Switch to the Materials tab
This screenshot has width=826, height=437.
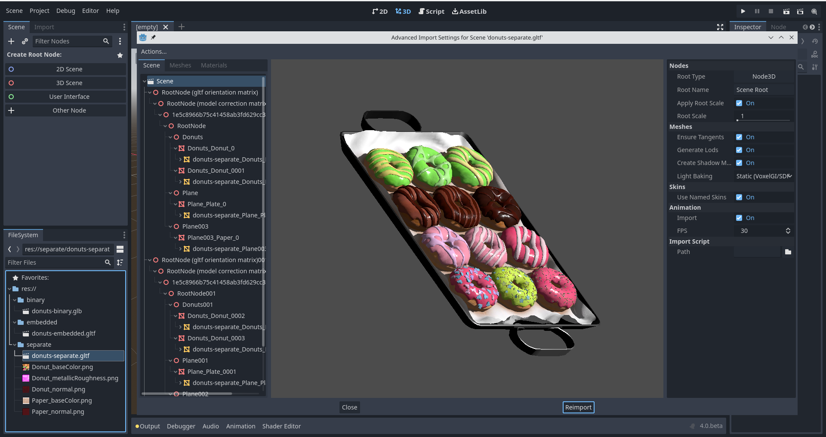coord(214,65)
